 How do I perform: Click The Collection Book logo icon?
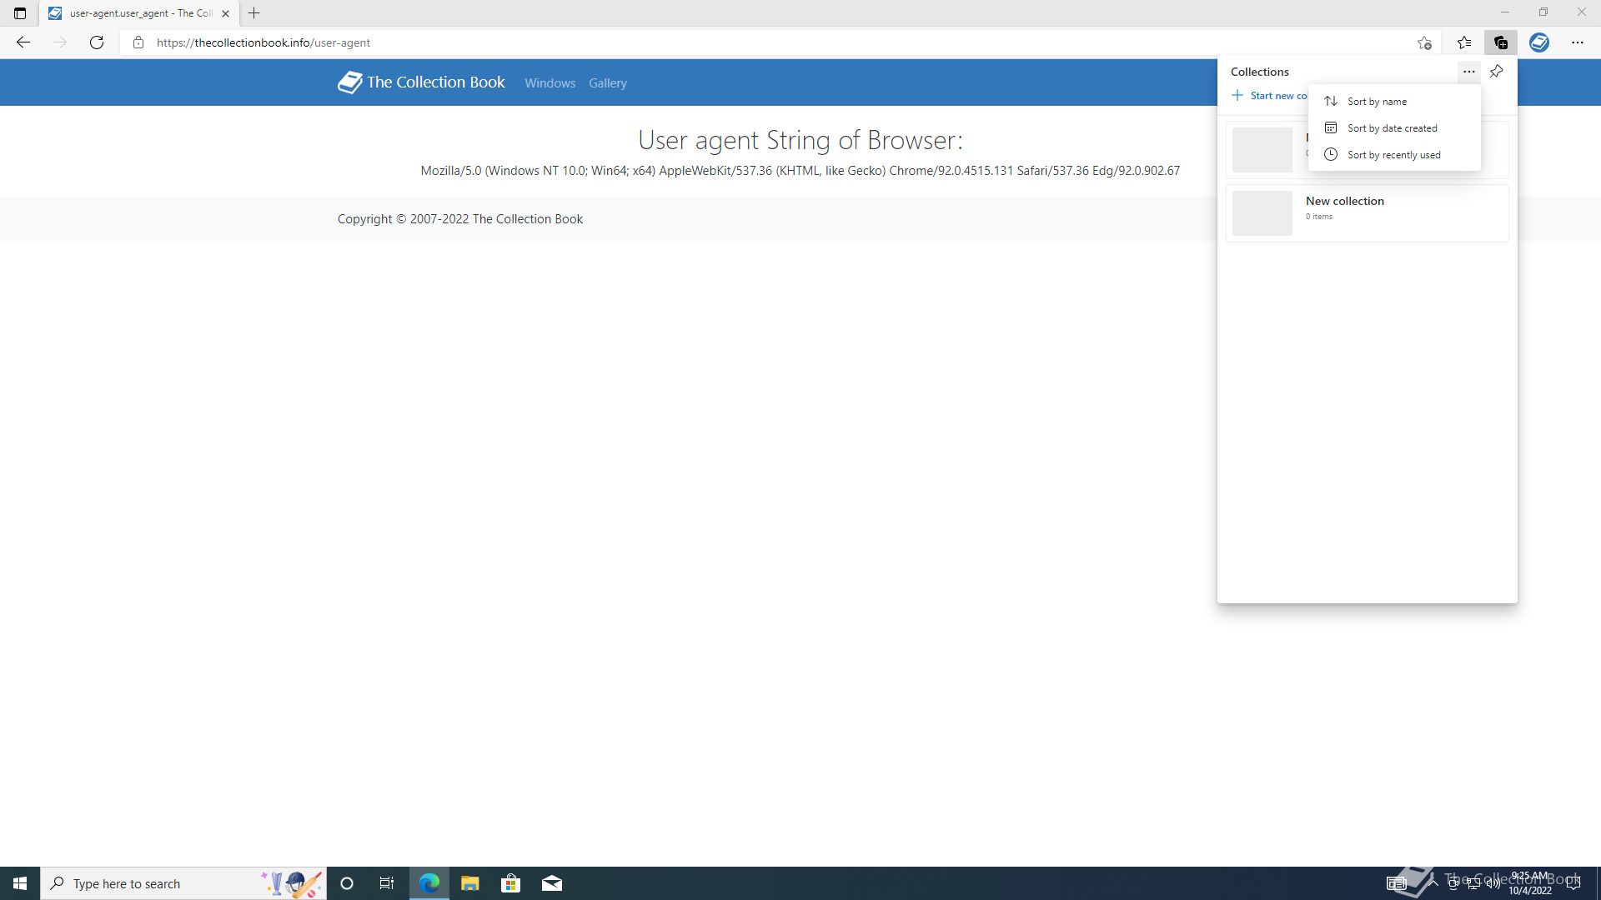point(349,82)
